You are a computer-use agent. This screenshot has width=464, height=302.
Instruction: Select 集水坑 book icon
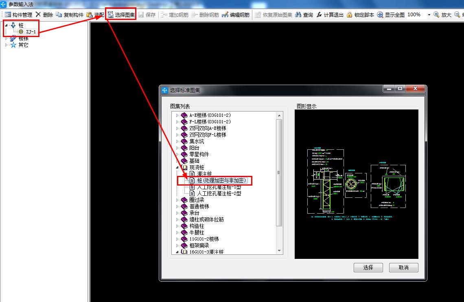184,141
